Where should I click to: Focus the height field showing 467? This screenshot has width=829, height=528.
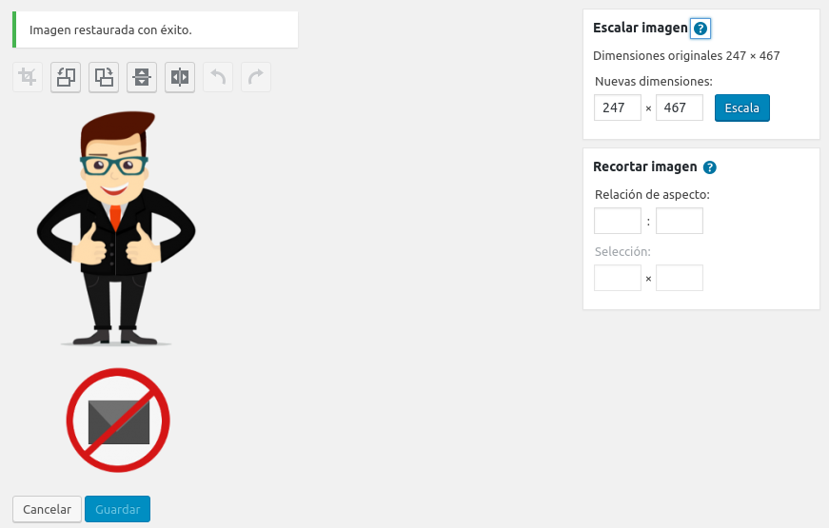click(x=680, y=108)
